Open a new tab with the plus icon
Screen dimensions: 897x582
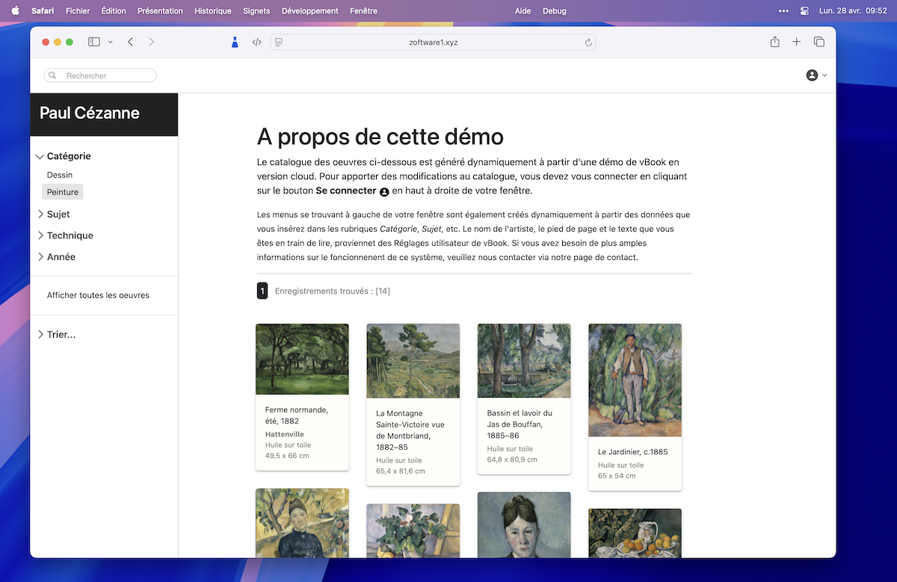pyautogui.click(x=796, y=42)
